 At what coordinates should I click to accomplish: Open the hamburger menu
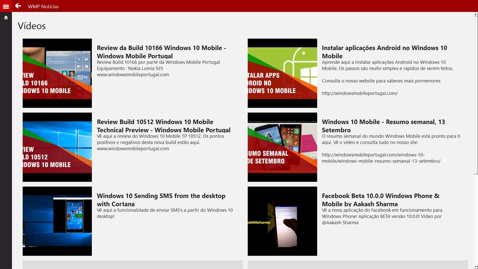coord(6,6)
